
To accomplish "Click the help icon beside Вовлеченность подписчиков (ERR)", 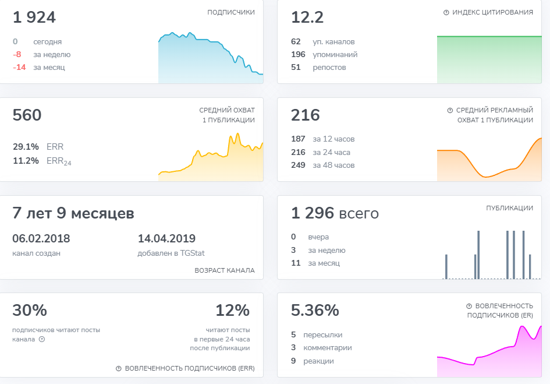I will [x=119, y=368].
